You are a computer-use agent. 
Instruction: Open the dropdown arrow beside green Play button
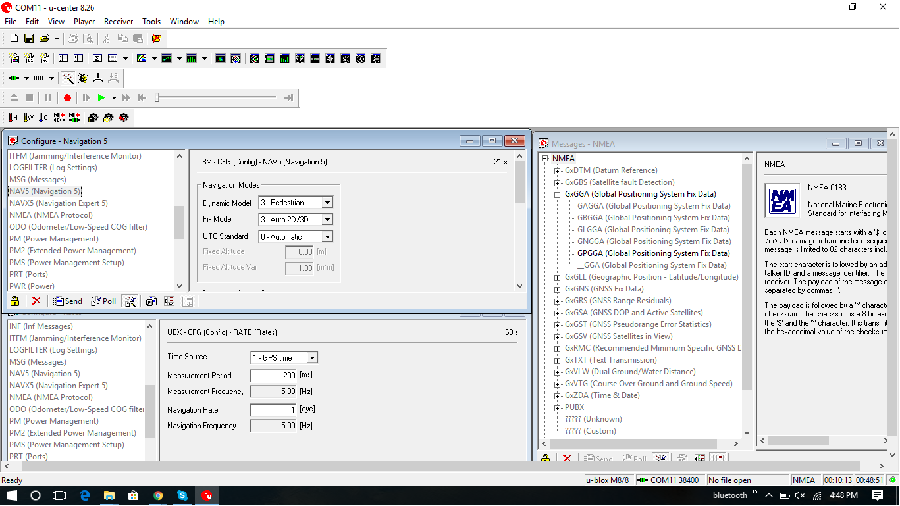[x=114, y=97]
